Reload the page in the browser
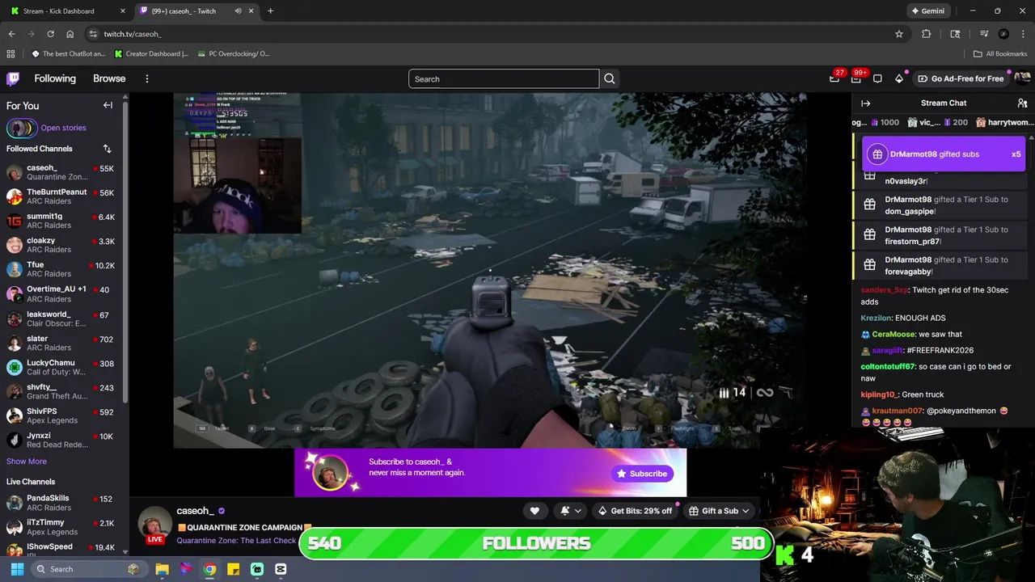The height and width of the screenshot is (582, 1035). [50, 34]
